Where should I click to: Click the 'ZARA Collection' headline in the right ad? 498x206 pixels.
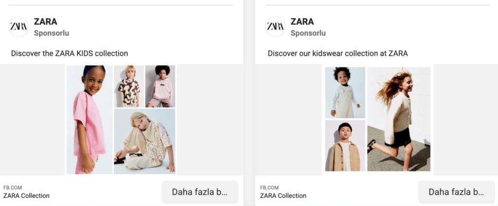283,196
